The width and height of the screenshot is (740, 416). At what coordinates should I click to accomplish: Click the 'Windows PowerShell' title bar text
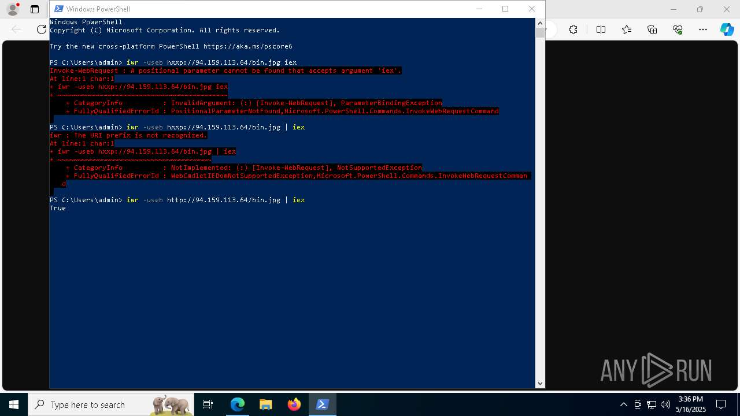tap(98, 9)
